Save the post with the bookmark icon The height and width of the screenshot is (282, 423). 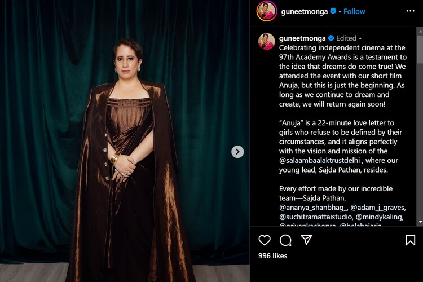(410, 240)
